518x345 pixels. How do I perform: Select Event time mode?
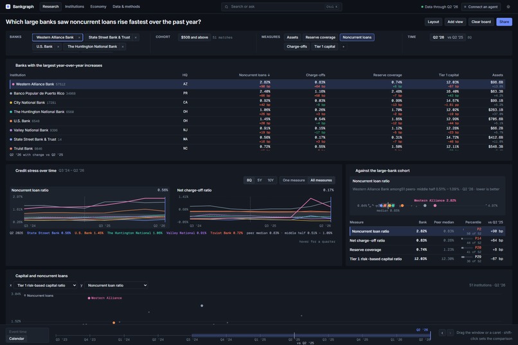[x=18, y=332]
